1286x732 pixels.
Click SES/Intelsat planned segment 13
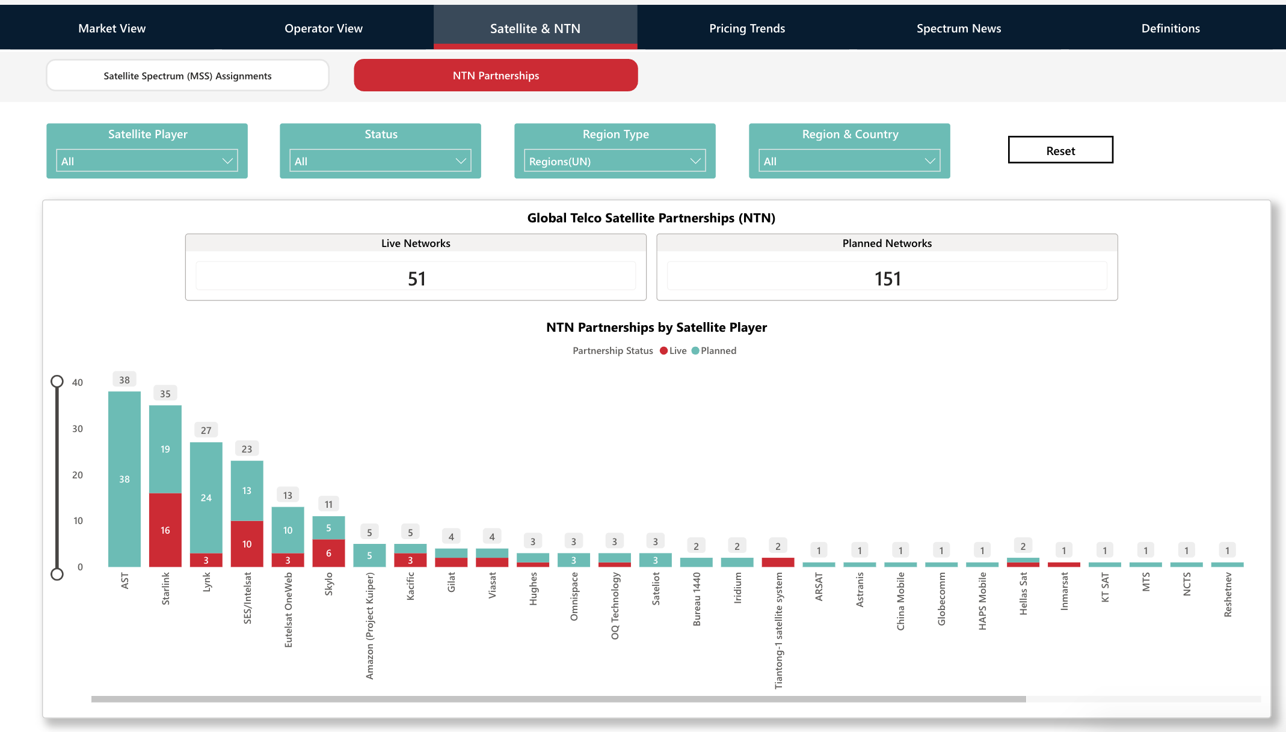pyautogui.click(x=247, y=491)
